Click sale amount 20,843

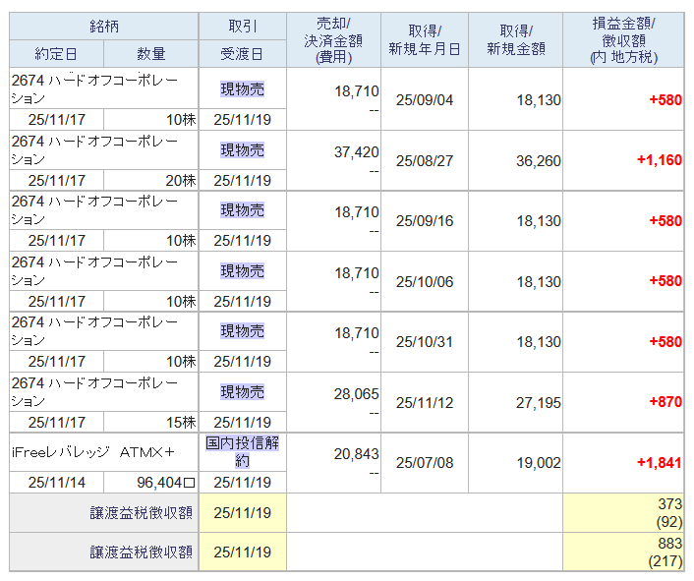[x=356, y=454]
